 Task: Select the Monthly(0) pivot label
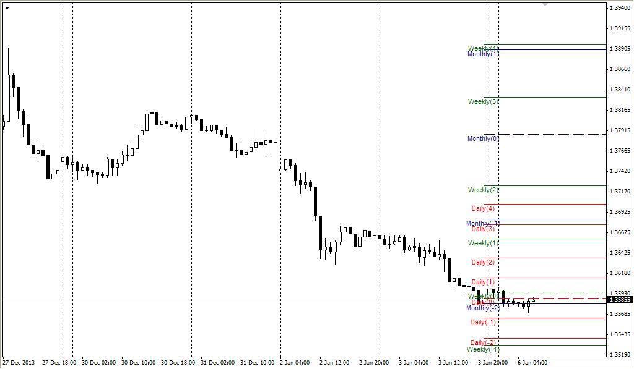pos(483,138)
